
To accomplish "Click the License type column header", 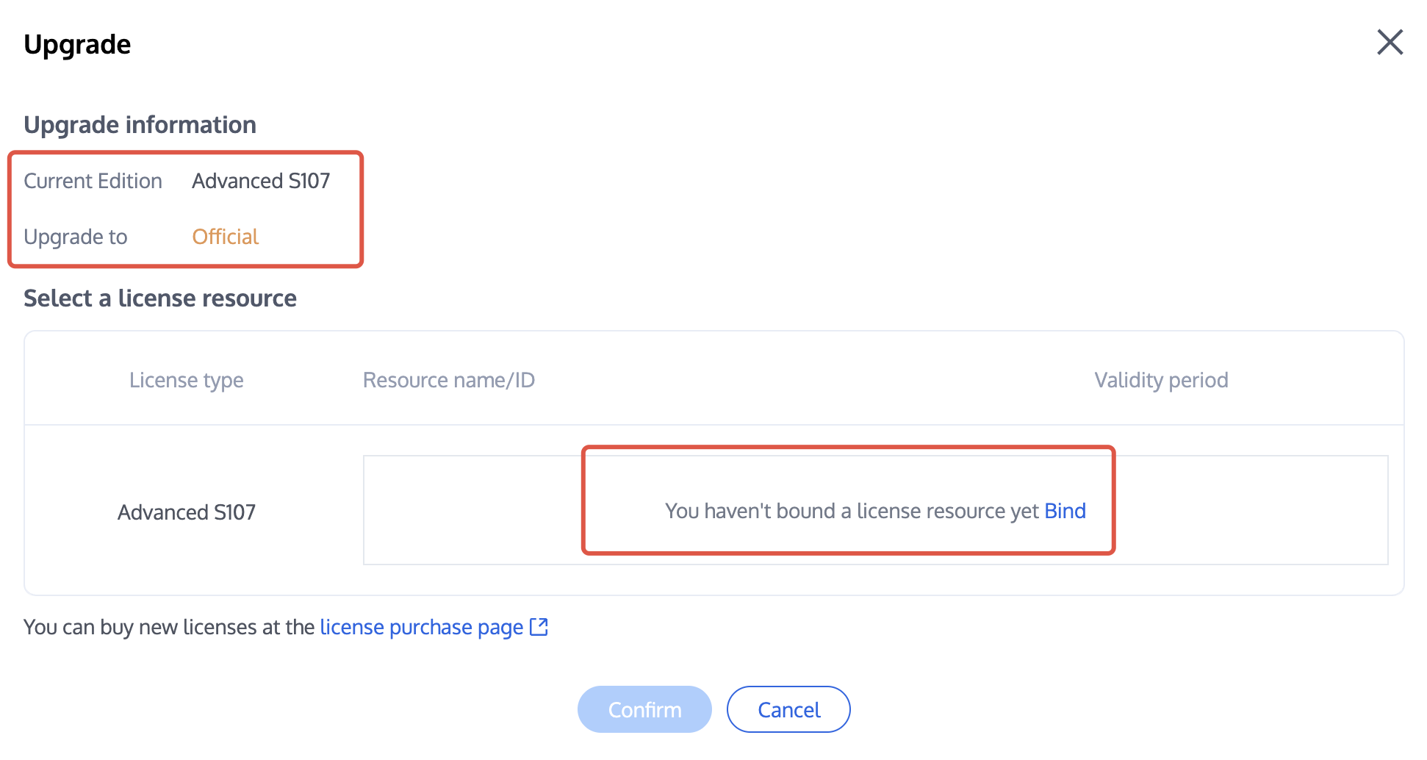I will [186, 380].
